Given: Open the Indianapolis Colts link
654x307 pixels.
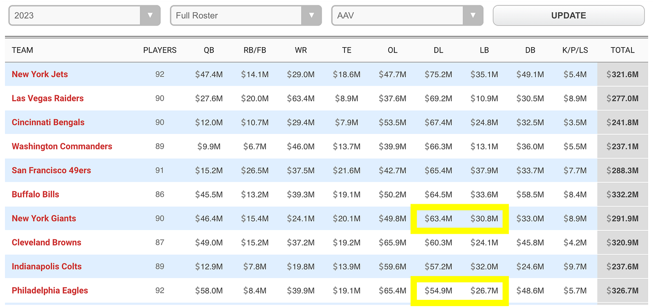Looking at the screenshot, I should [x=47, y=267].
